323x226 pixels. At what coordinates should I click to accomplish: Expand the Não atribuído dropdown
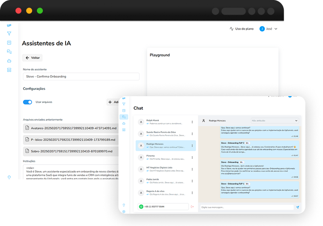275,120
